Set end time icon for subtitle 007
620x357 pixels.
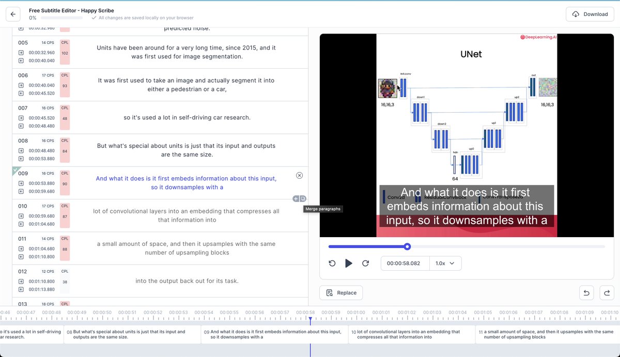21,126
